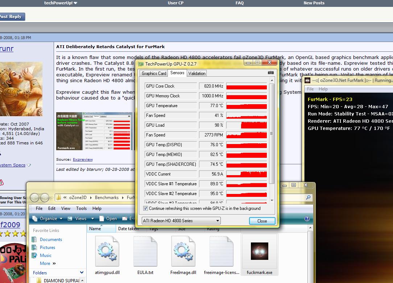Click the Documents favorite link icon
393x283 pixels.
tap(34, 240)
